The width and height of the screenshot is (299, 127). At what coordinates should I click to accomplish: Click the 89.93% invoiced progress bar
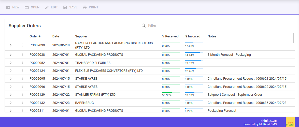(x=194, y=60)
